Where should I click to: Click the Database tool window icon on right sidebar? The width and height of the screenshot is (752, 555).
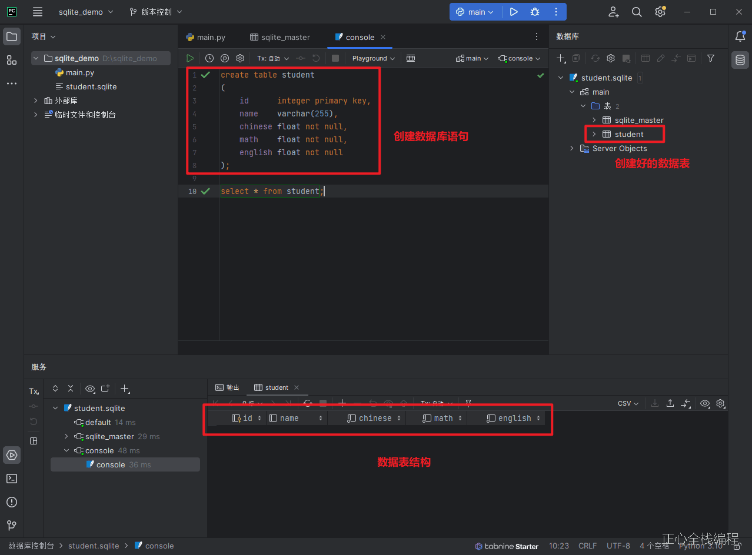pos(740,59)
